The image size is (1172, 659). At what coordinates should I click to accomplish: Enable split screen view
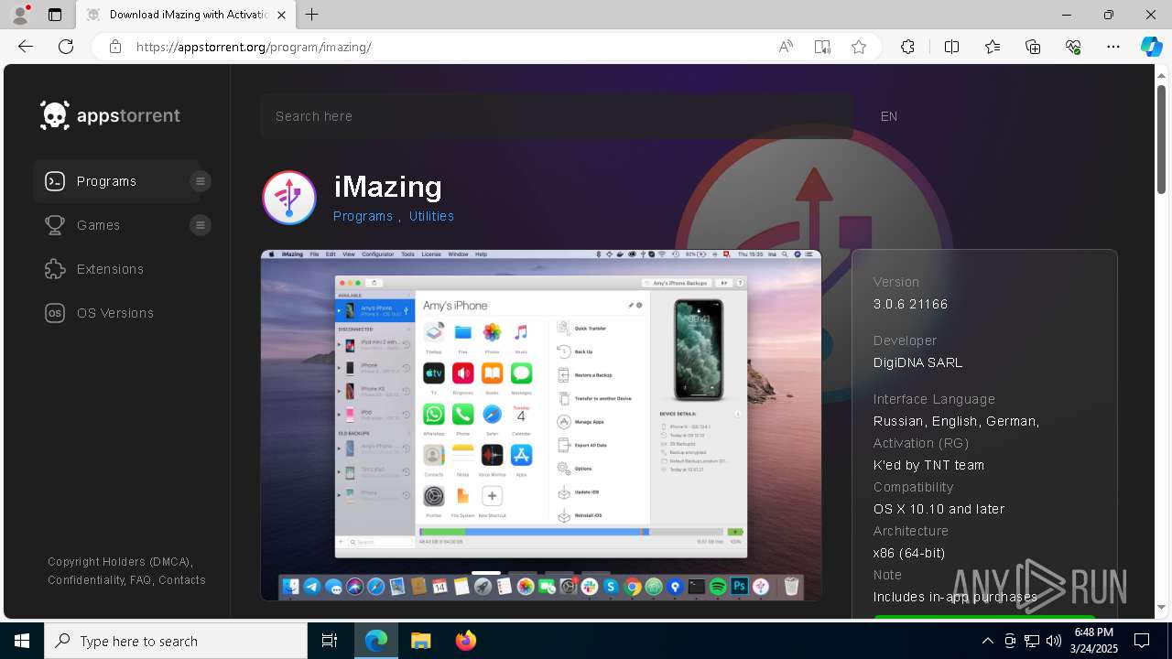pos(951,47)
